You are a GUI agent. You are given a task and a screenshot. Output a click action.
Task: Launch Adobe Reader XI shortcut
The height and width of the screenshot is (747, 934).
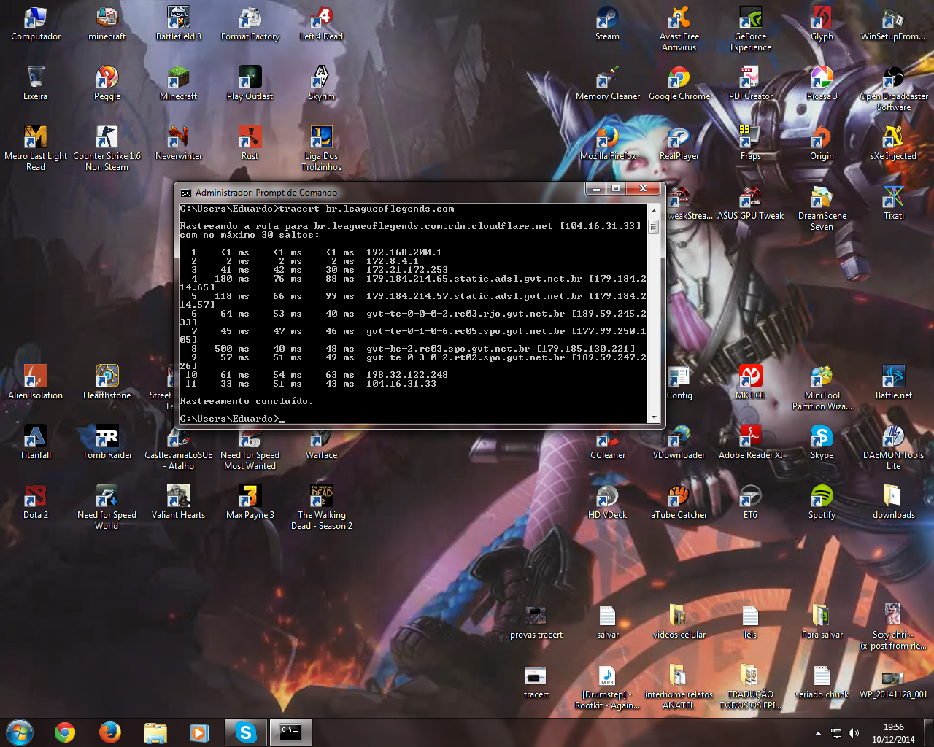click(751, 443)
